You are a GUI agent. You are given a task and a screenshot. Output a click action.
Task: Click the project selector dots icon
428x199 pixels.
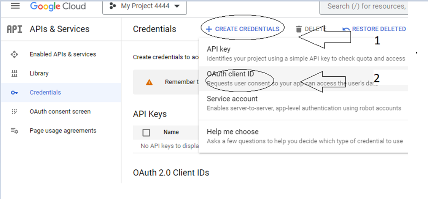[113, 6]
